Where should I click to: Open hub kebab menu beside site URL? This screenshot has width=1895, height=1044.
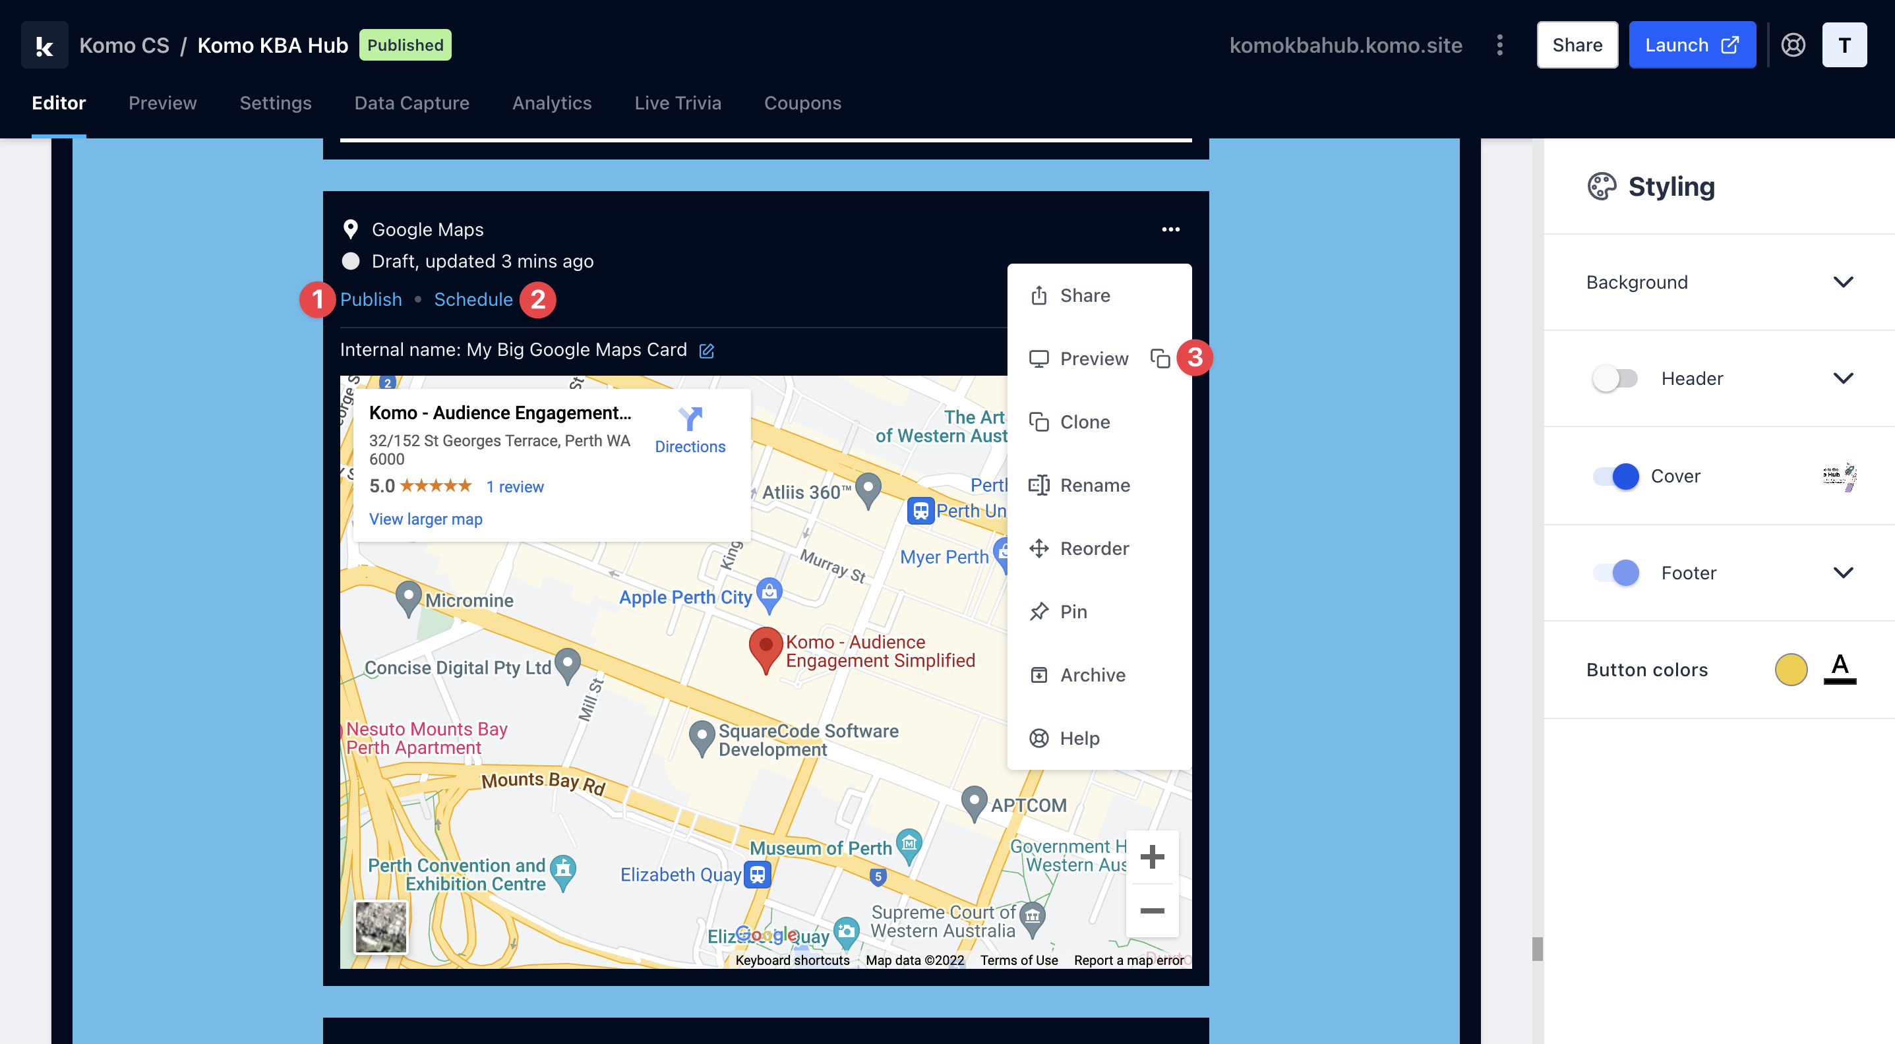pos(1499,45)
